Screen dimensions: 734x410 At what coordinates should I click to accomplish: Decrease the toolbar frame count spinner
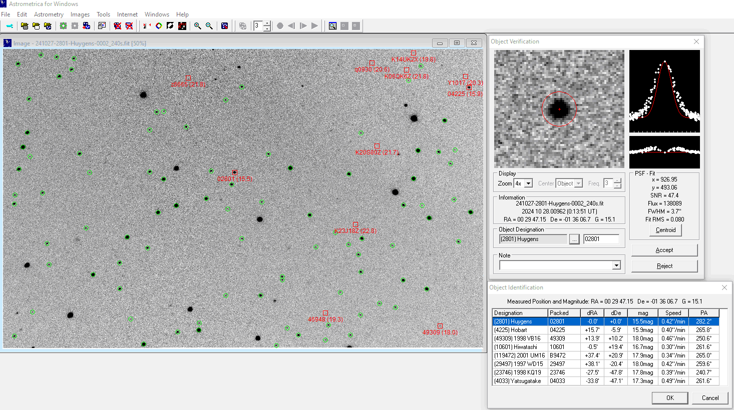(267, 28)
